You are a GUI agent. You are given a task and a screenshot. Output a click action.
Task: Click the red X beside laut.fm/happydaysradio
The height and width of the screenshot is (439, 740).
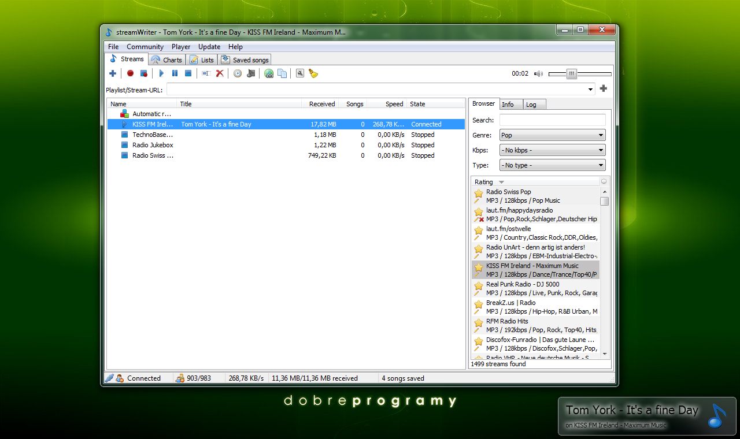click(481, 219)
